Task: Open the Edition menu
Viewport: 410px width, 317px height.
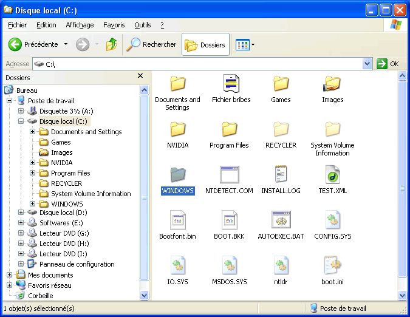Action: coord(46,25)
